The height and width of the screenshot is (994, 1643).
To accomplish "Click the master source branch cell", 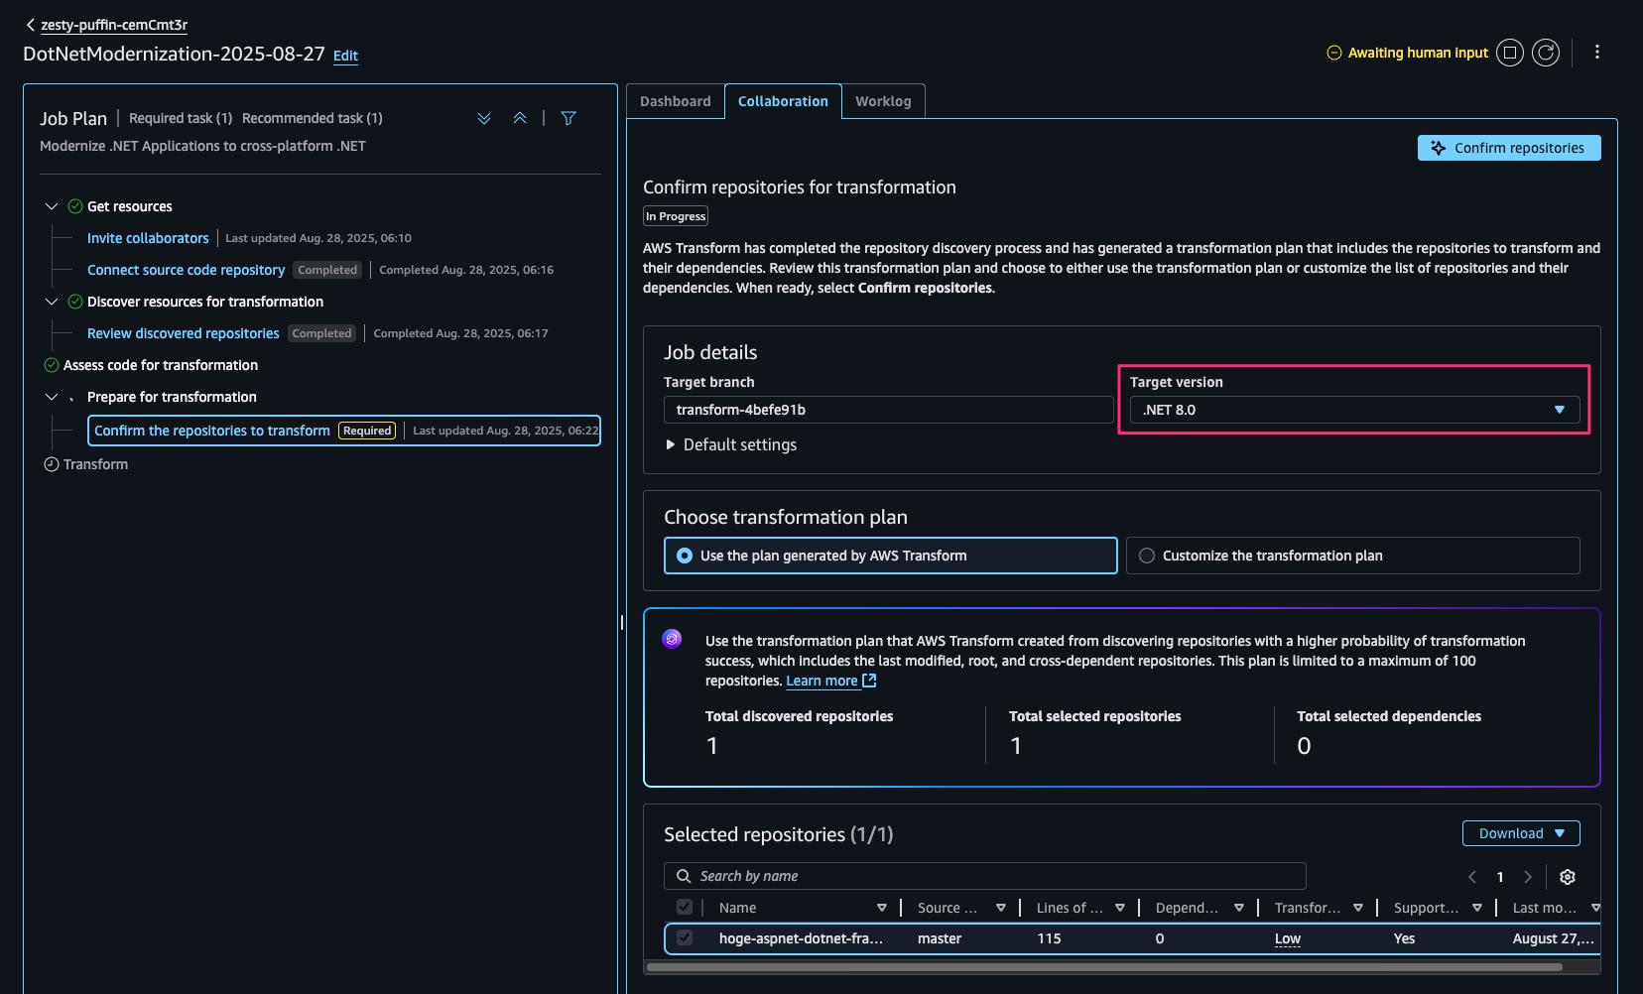I will click(940, 938).
